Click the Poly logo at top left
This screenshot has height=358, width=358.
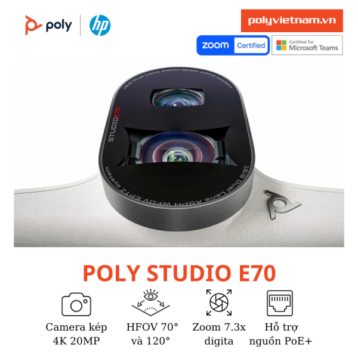48,25
